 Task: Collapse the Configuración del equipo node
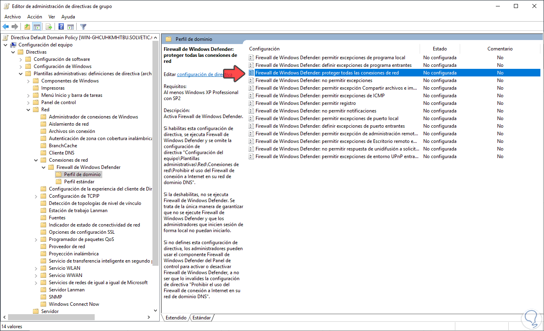click(6, 45)
